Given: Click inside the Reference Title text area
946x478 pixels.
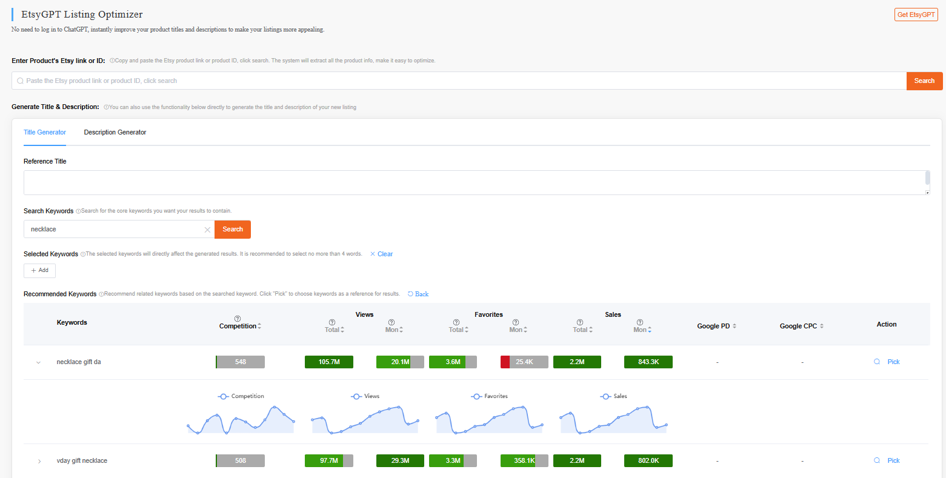Looking at the screenshot, I should click(473, 182).
